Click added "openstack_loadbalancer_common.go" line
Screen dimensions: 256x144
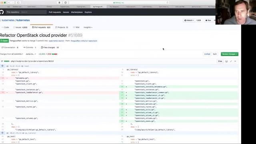click(179, 92)
